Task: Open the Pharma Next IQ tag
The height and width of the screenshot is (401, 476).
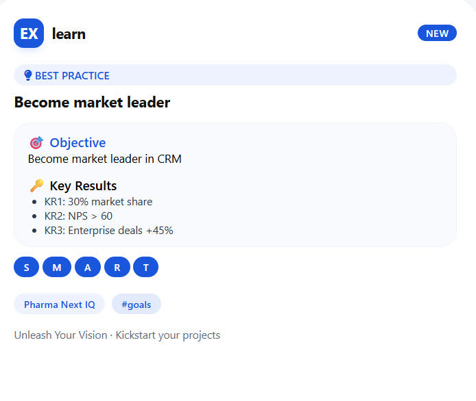Action: (60, 304)
